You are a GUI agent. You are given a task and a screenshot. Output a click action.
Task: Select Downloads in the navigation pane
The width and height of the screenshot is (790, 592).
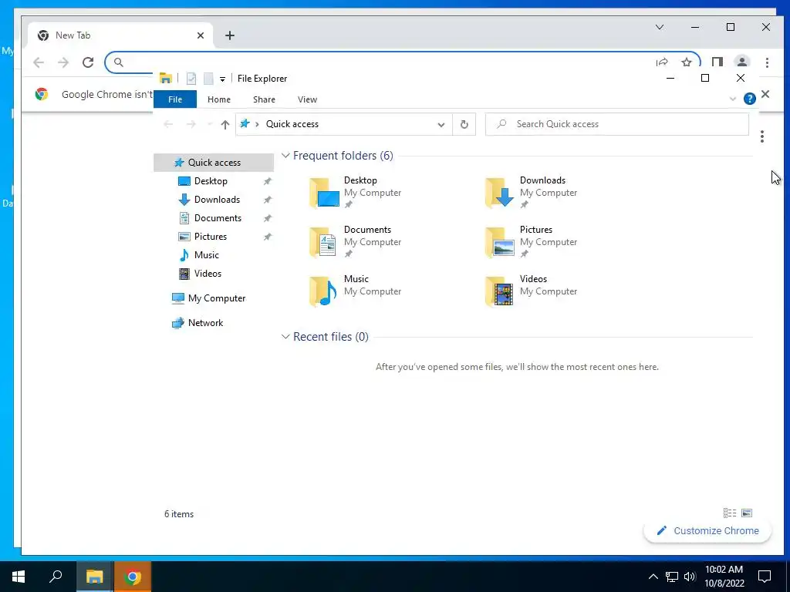tap(217, 200)
